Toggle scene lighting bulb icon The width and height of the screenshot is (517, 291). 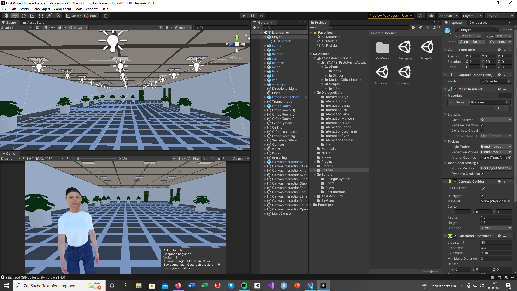pyautogui.click(x=46, y=27)
